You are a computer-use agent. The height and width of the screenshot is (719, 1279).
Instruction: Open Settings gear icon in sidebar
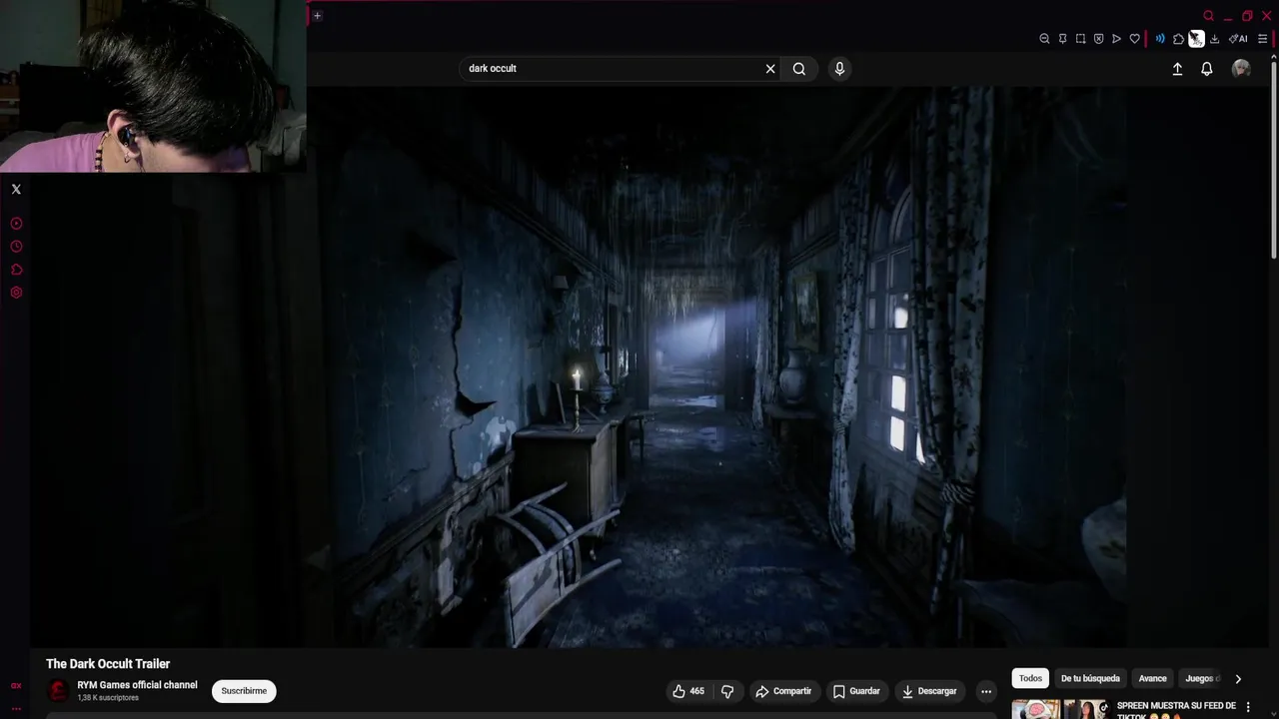pos(16,293)
